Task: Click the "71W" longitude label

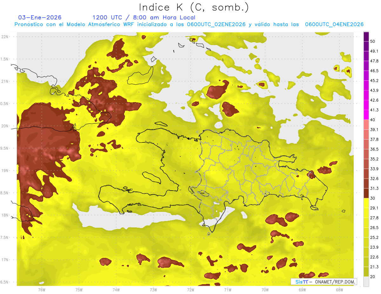Action: (x=228, y=290)
